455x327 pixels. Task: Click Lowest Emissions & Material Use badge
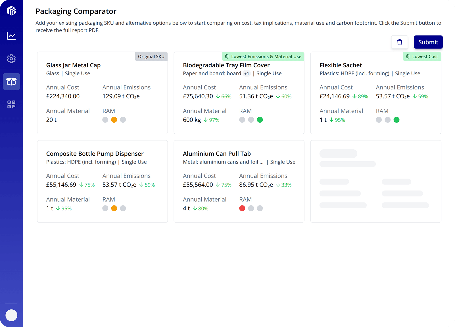tap(263, 56)
